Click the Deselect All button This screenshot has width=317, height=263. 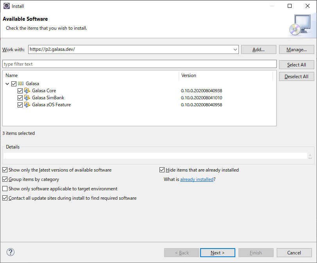coord(297,77)
